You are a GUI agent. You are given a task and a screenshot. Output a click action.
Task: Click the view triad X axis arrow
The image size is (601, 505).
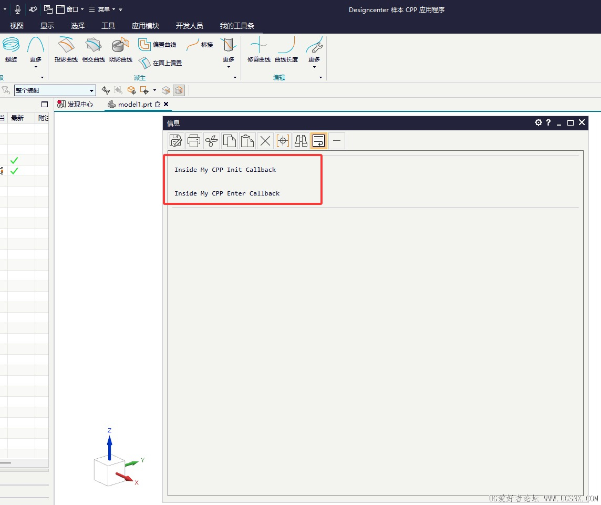(126, 477)
